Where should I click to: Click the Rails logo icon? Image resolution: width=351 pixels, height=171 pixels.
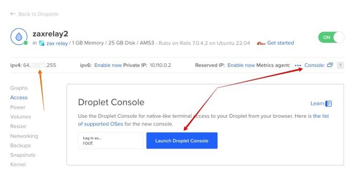[261, 43]
